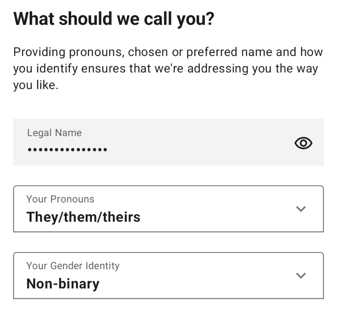Reveal the masked legal name with eye icon
Screen dimensions: 337x312
coord(303,143)
